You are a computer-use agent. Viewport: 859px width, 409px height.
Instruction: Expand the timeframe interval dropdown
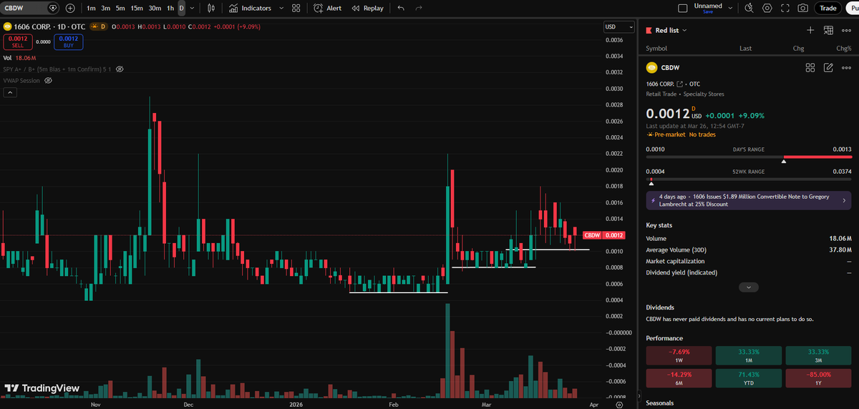point(191,8)
